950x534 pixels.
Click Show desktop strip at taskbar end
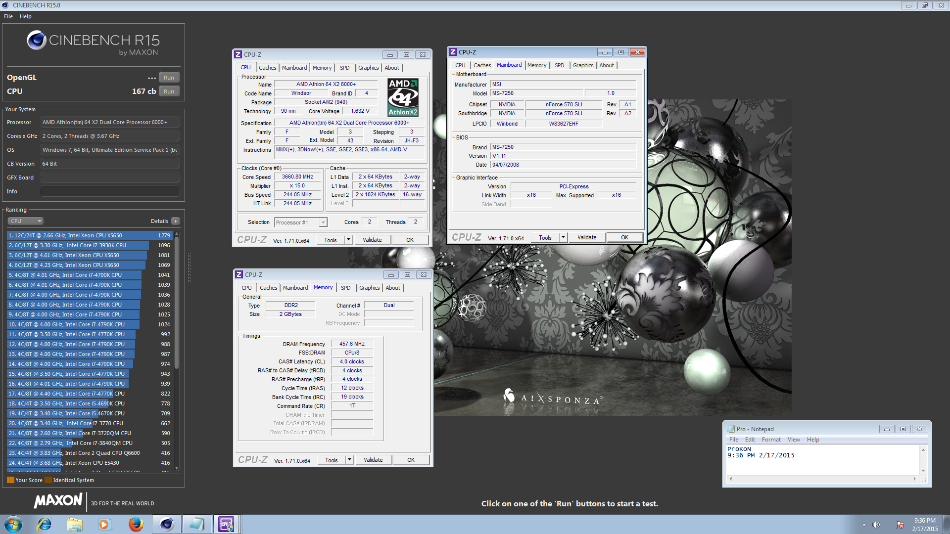point(946,524)
